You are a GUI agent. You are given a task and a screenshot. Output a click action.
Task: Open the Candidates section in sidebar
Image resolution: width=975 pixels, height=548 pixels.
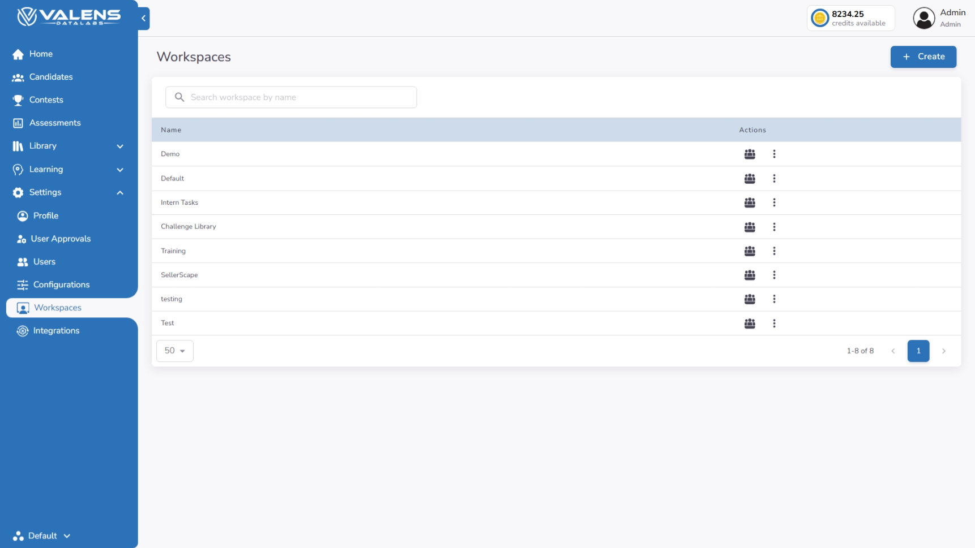(x=51, y=77)
